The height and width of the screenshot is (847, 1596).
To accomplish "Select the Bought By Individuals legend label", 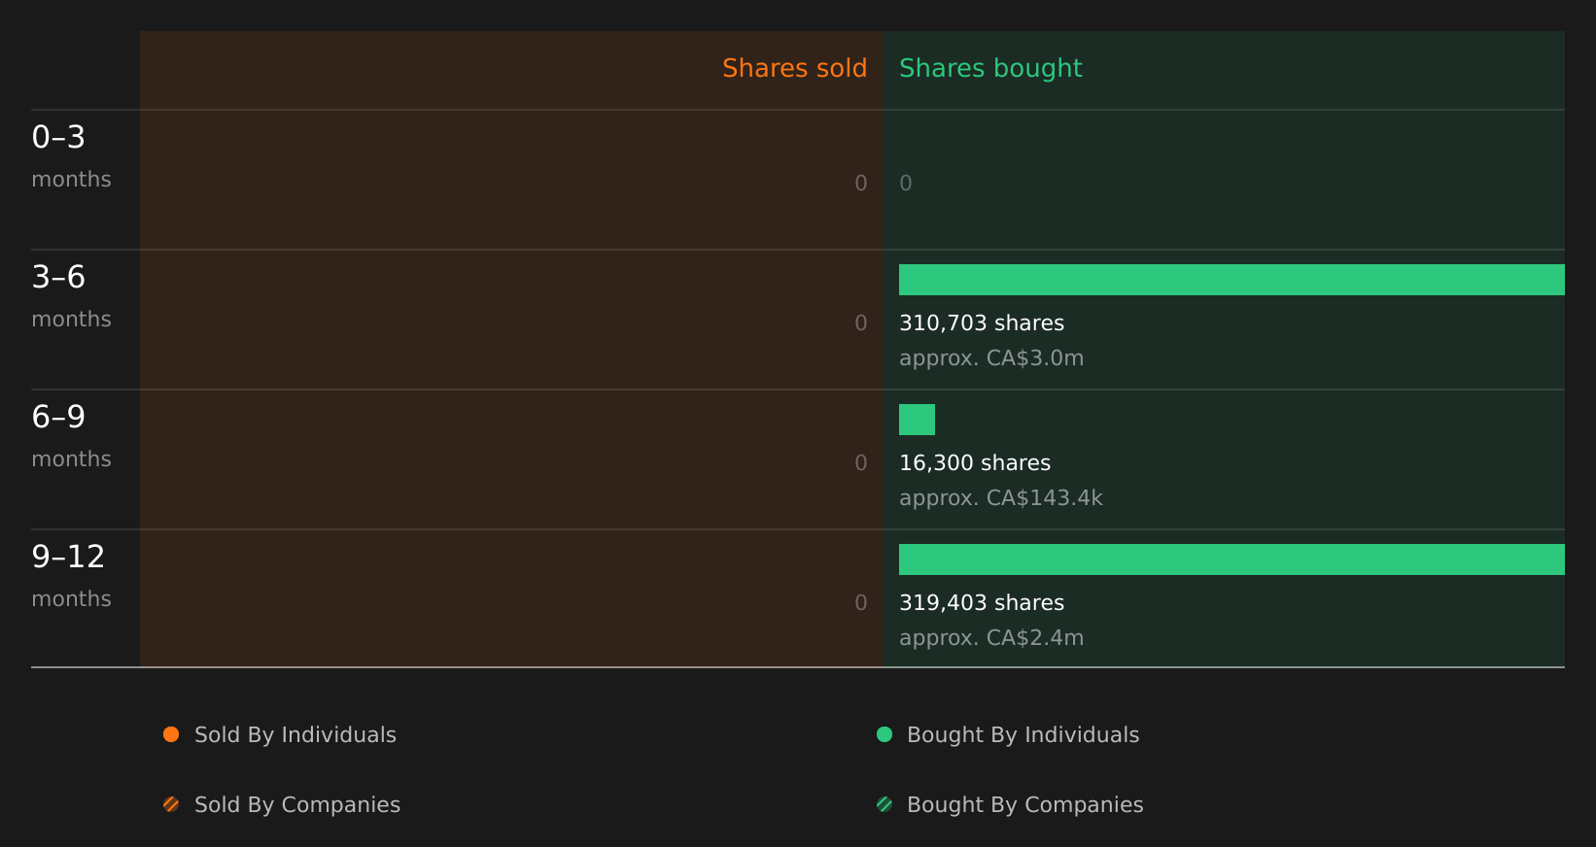I will (x=1023, y=735).
